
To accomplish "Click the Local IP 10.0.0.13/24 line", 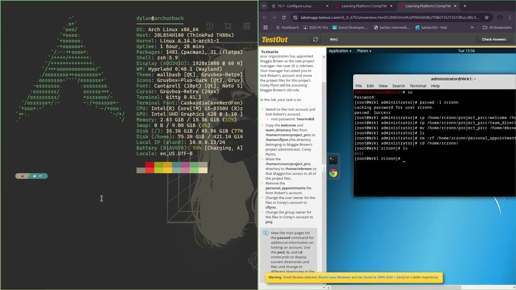I will 181,142.
